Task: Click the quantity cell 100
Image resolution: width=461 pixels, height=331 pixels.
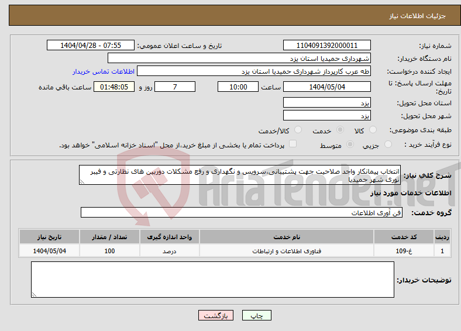Action: point(109,251)
